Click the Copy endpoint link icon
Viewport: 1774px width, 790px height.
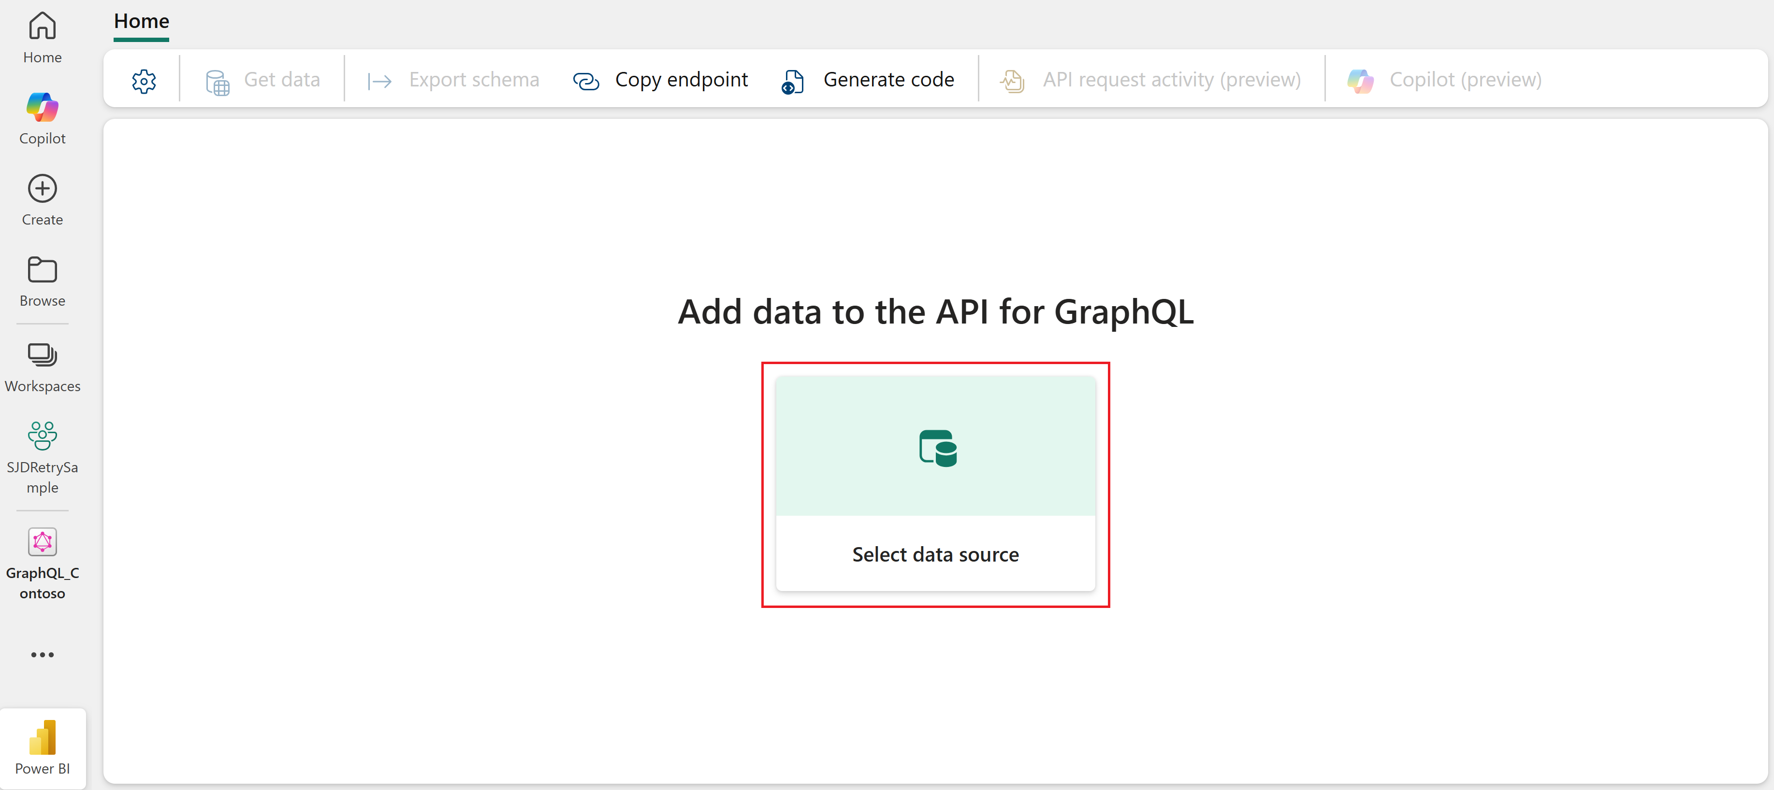click(586, 81)
